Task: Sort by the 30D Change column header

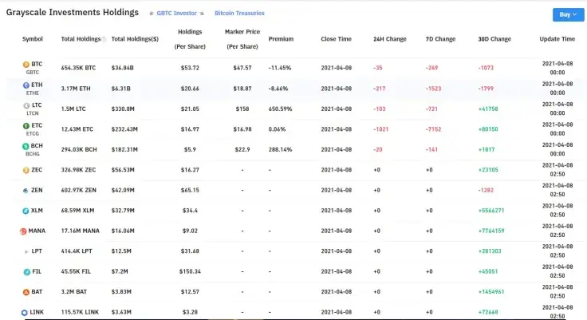Action: coord(494,39)
